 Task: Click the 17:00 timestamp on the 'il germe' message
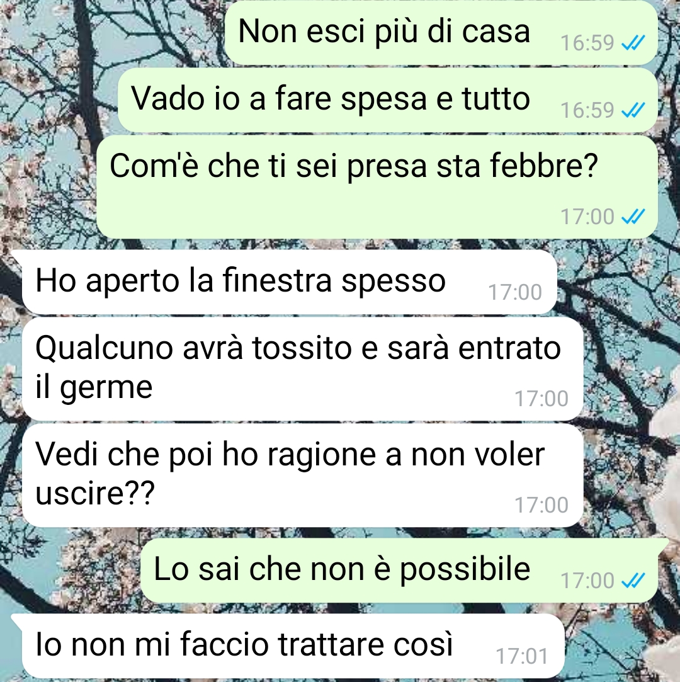coord(541,399)
